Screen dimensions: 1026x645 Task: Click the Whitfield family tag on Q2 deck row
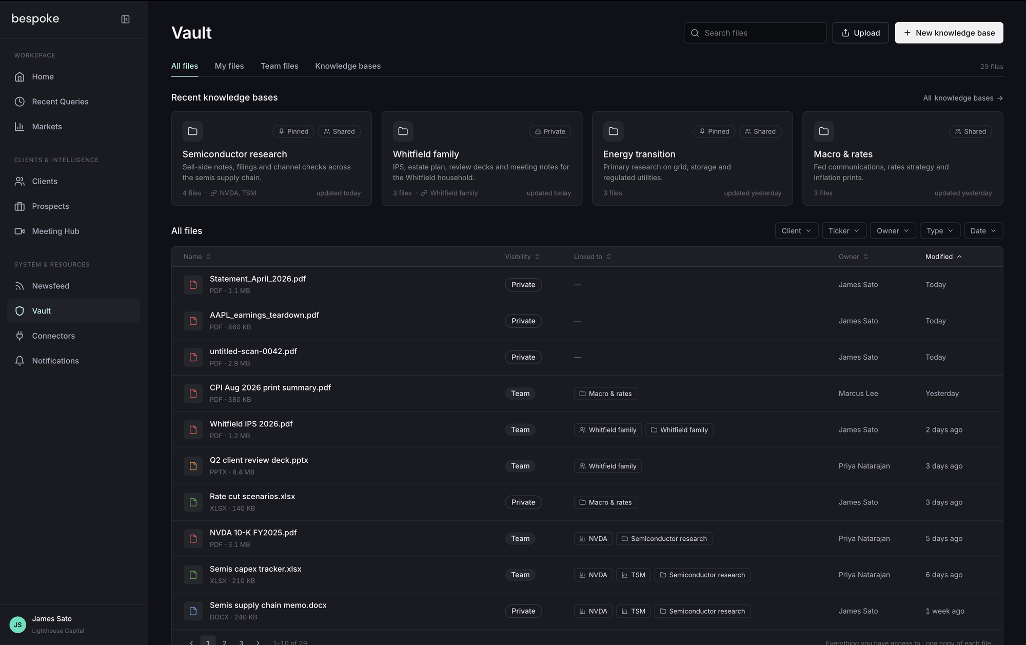point(608,466)
